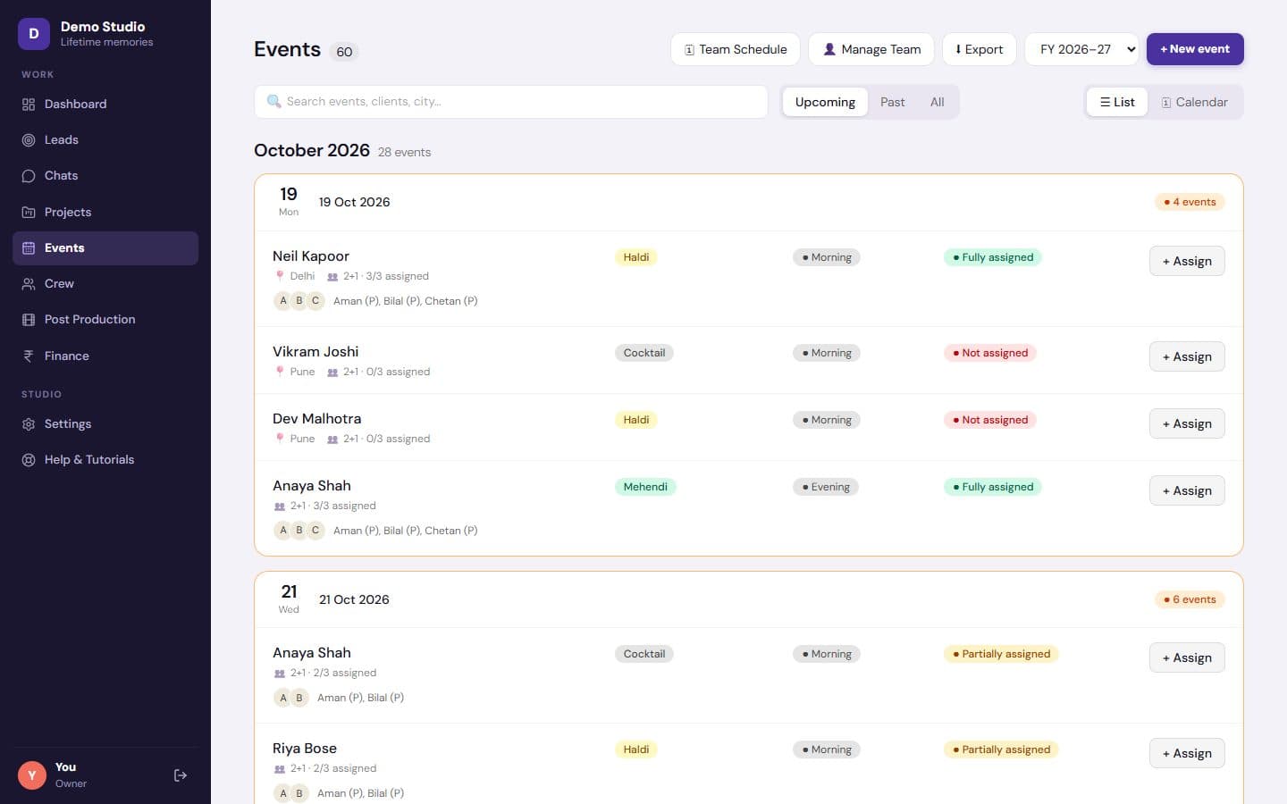Open Events in the sidebar
The image size is (1287, 804).
(x=105, y=248)
